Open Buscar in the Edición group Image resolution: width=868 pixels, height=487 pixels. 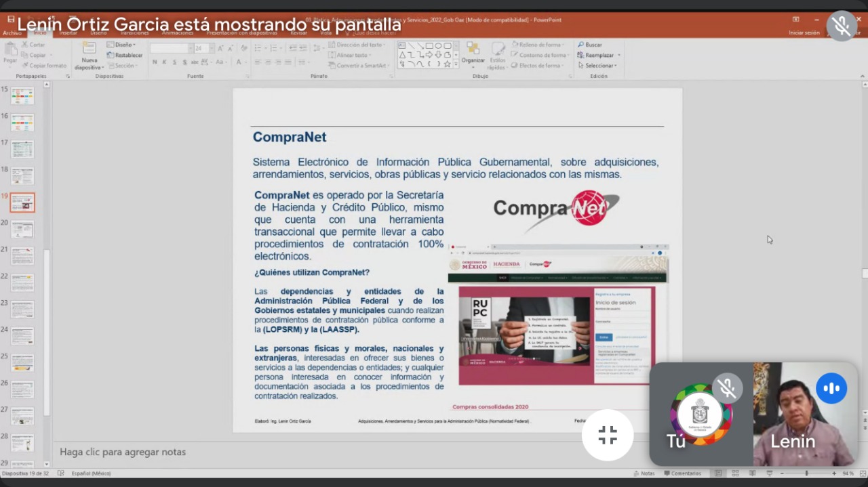pyautogui.click(x=591, y=45)
